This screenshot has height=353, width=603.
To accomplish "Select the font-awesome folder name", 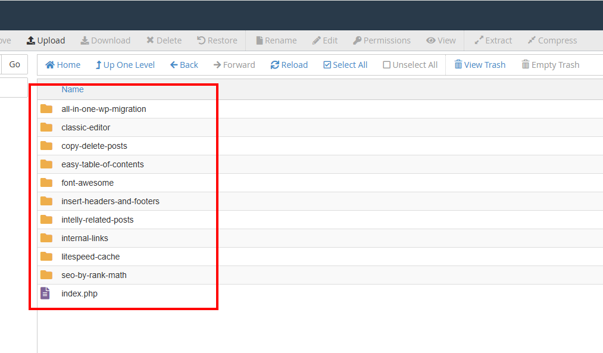I will (x=88, y=183).
